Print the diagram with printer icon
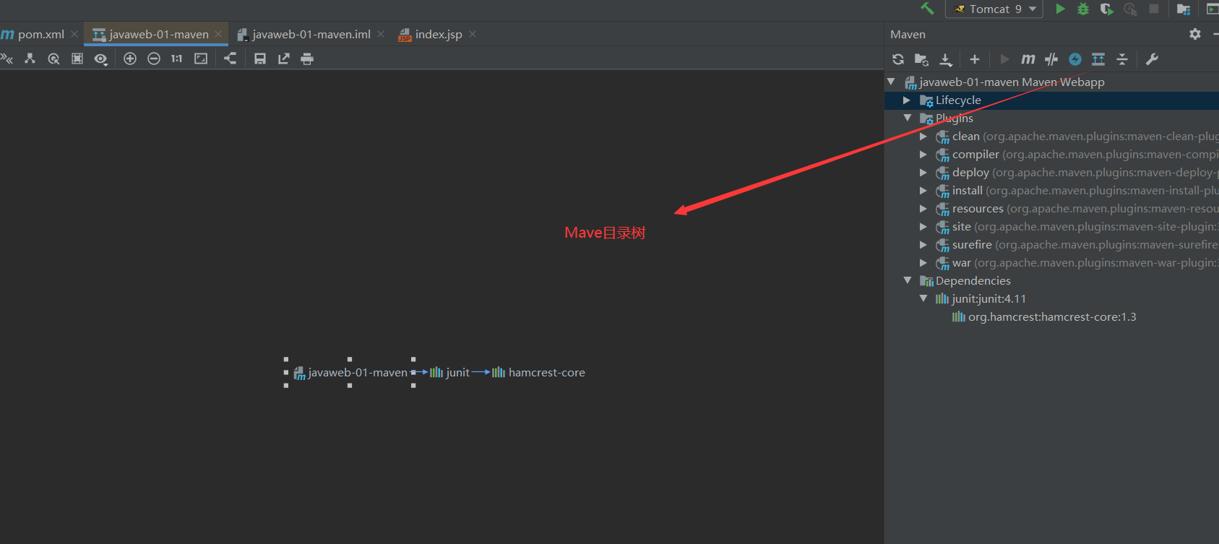1219x544 pixels. [x=307, y=59]
